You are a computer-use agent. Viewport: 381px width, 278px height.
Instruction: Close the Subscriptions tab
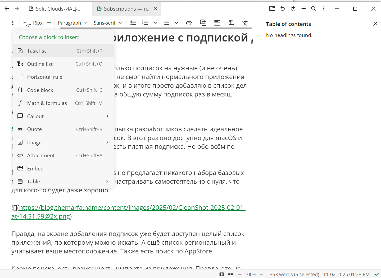pyautogui.click(x=156, y=9)
